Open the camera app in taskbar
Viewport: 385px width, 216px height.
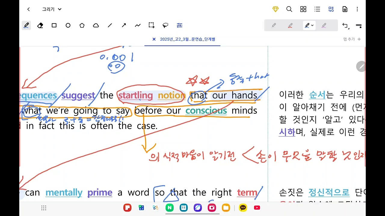click(x=212, y=208)
